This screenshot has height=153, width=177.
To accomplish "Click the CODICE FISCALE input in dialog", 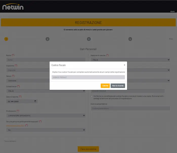I will tap(88, 77).
